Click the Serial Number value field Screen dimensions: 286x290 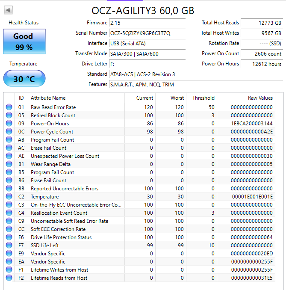tap(147, 33)
